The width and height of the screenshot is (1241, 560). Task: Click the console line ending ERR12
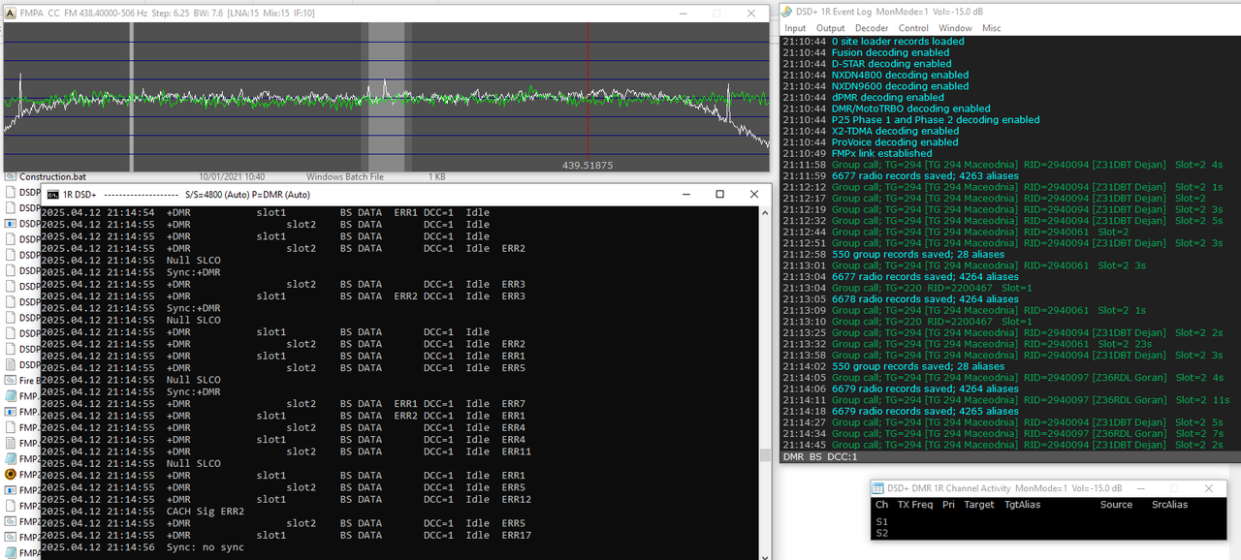pos(286,499)
